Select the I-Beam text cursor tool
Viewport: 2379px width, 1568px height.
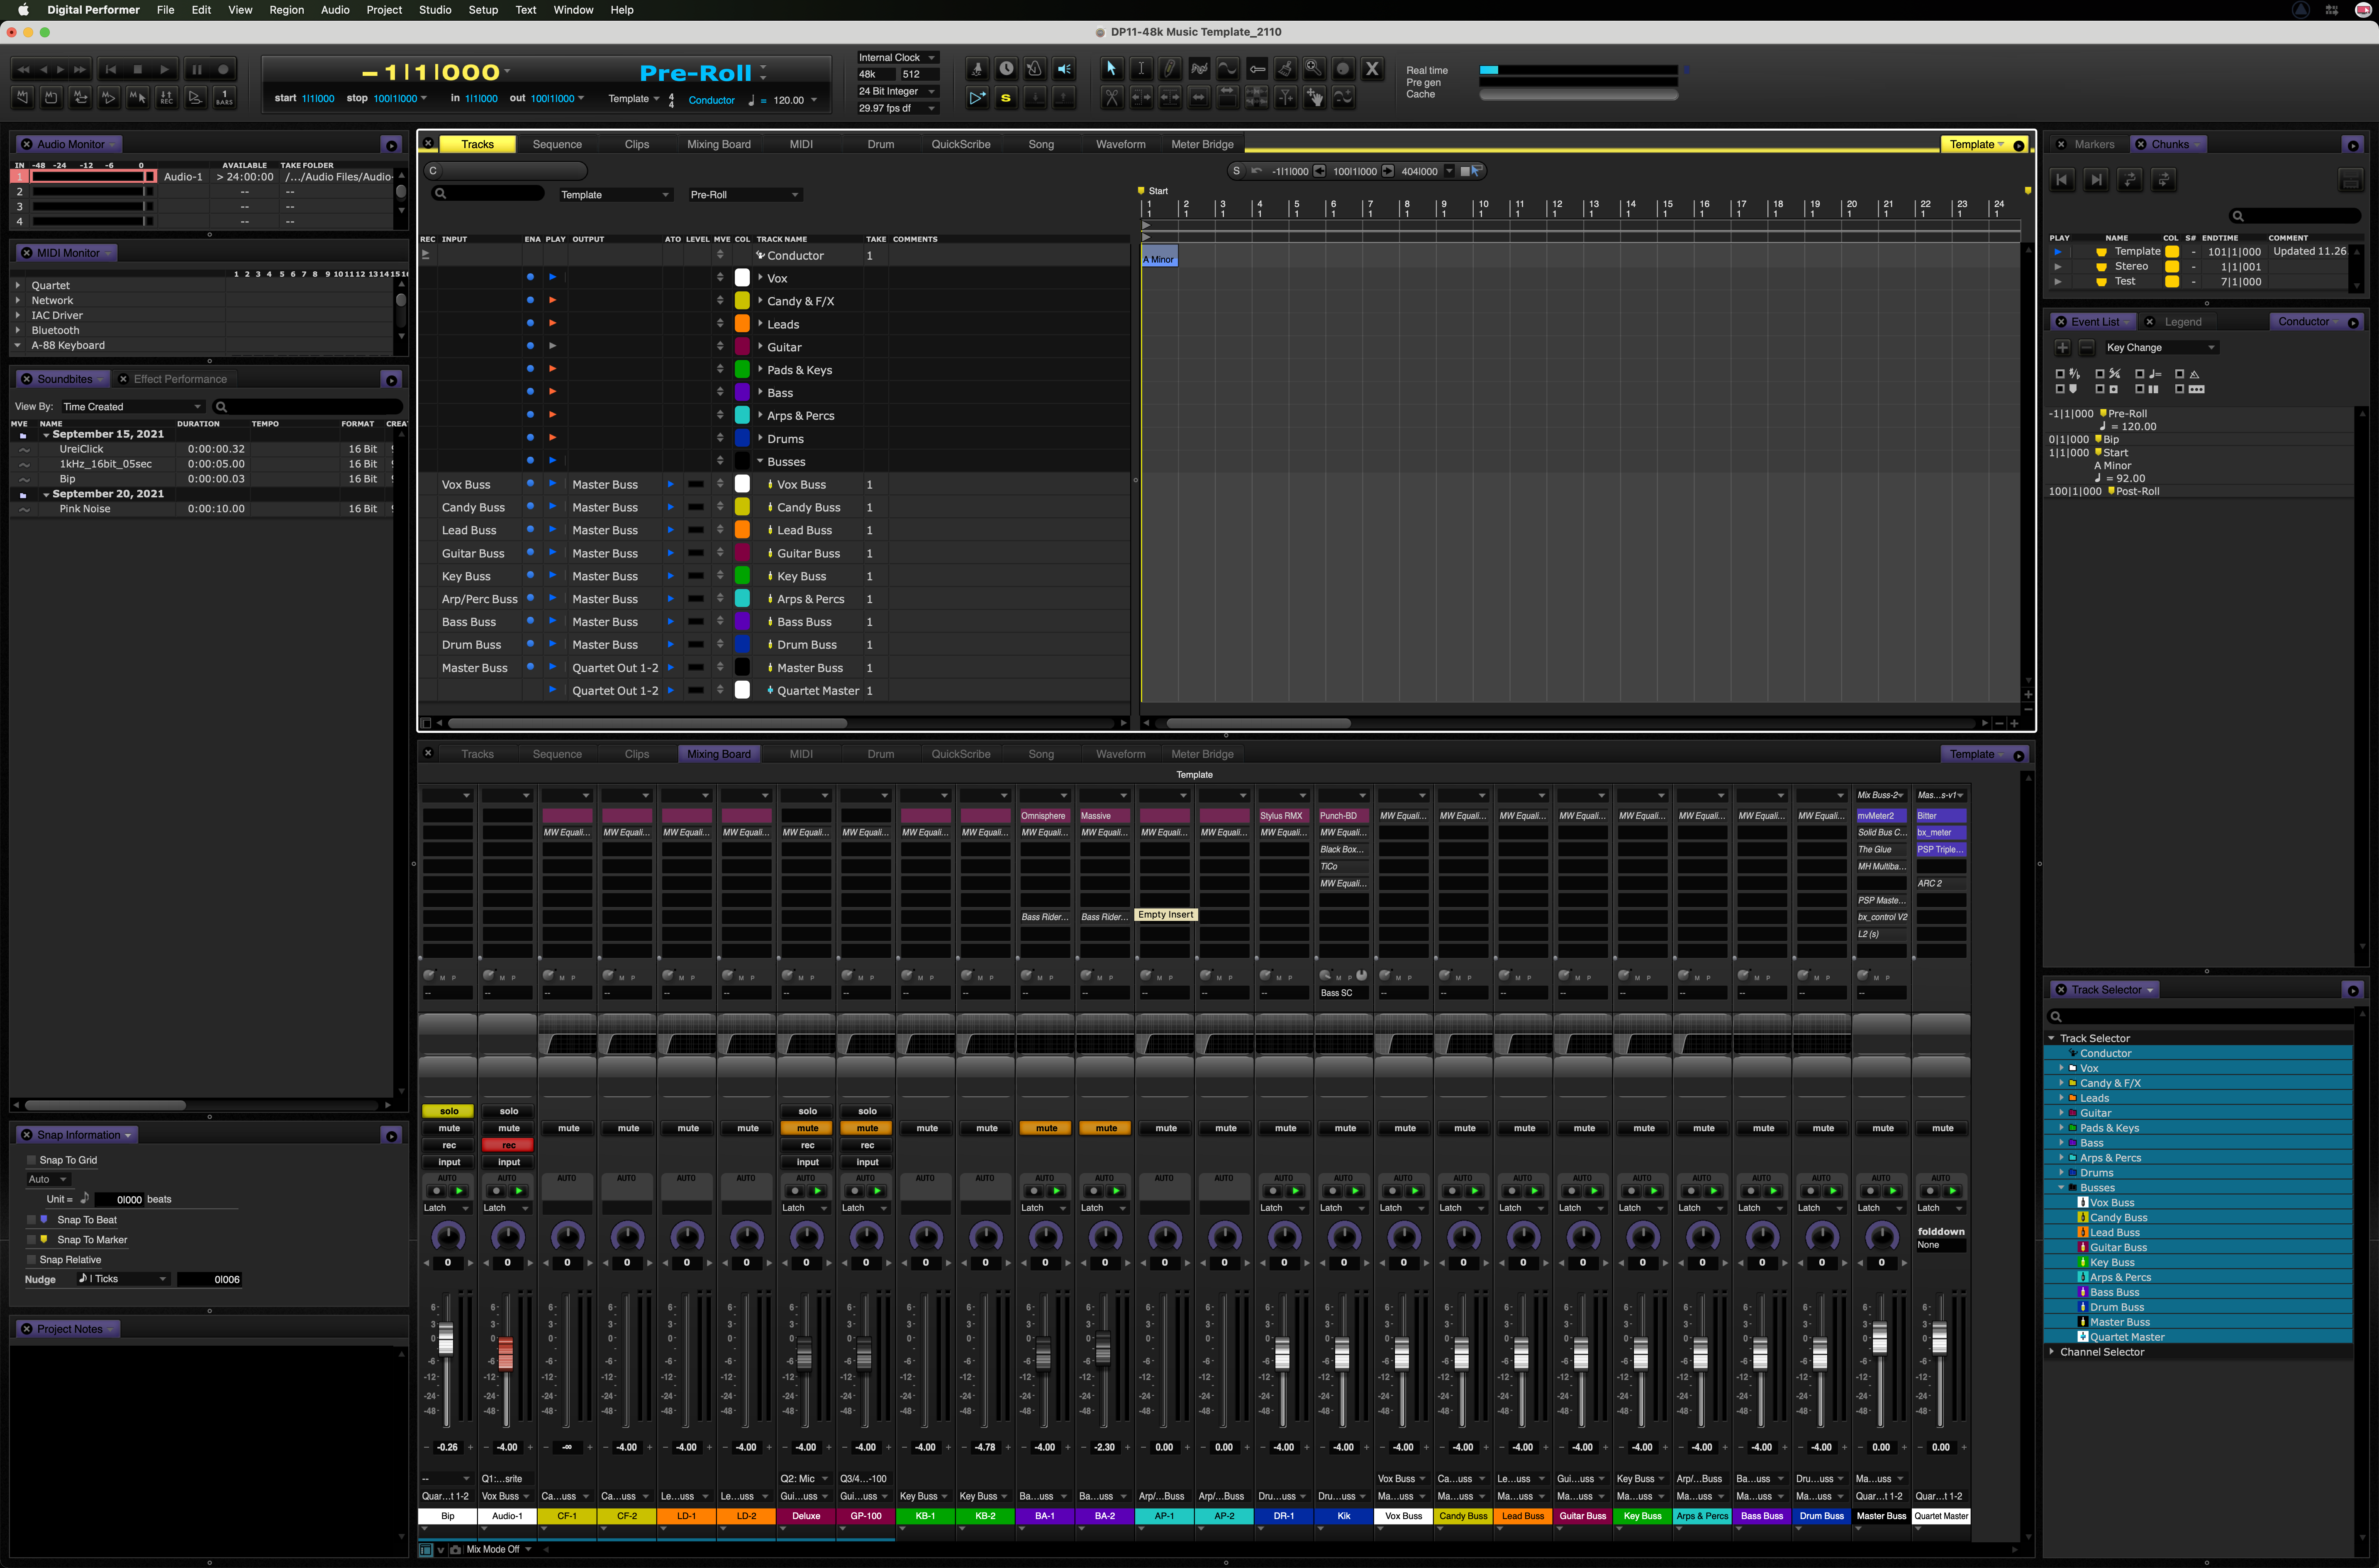pyautogui.click(x=1140, y=69)
